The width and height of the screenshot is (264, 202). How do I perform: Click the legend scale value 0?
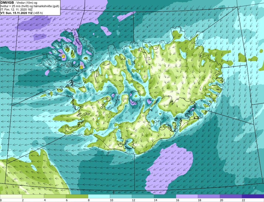(1, 200)
